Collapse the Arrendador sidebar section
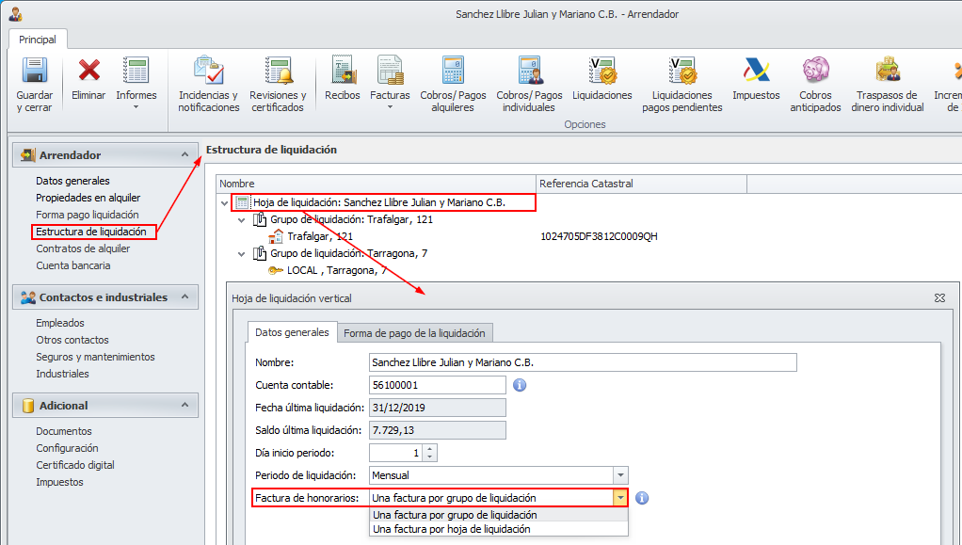The image size is (962, 545). [184, 154]
